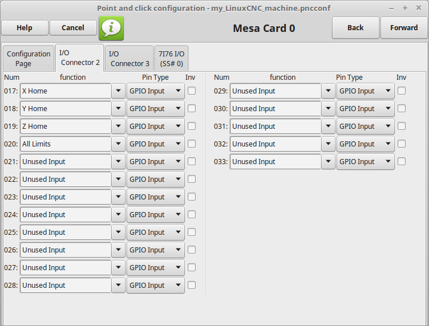Viewport: 429px width, 326px height.
Task: Click the X Home function field
Action: click(66, 91)
